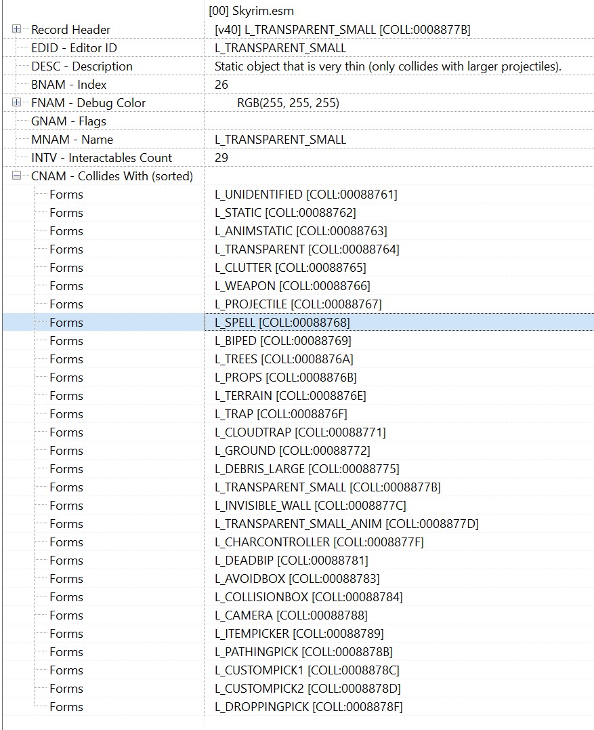
Task: Select L_TREES [COLL:0008876A] entry
Action: (x=284, y=359)
